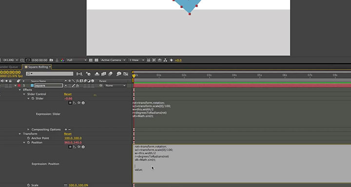Click the Show Channel RGB circles icon
This screenshot has width=351, height=187.
click(62, 60)
